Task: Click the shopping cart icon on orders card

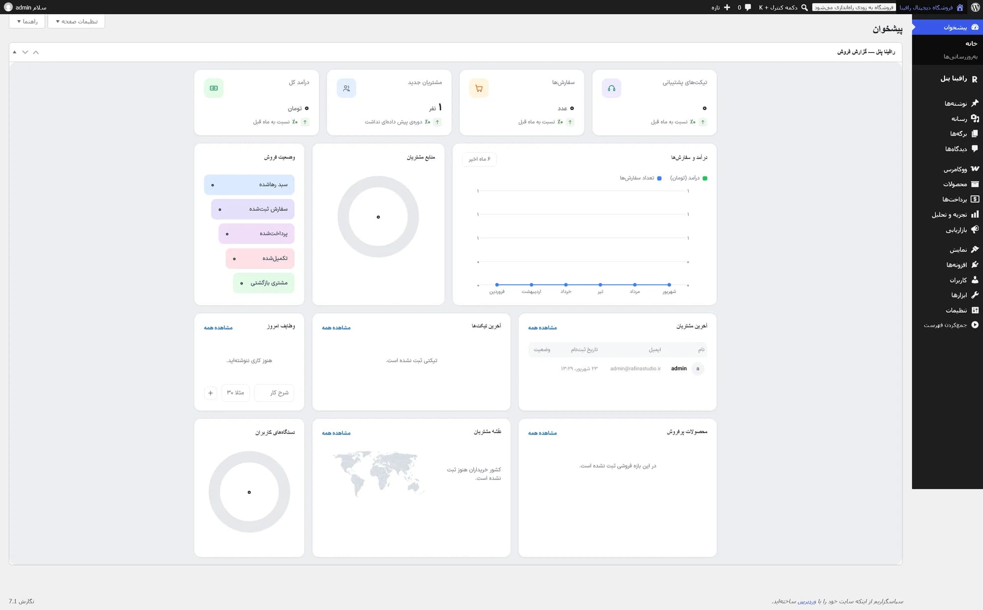Action: pos(479,88)
